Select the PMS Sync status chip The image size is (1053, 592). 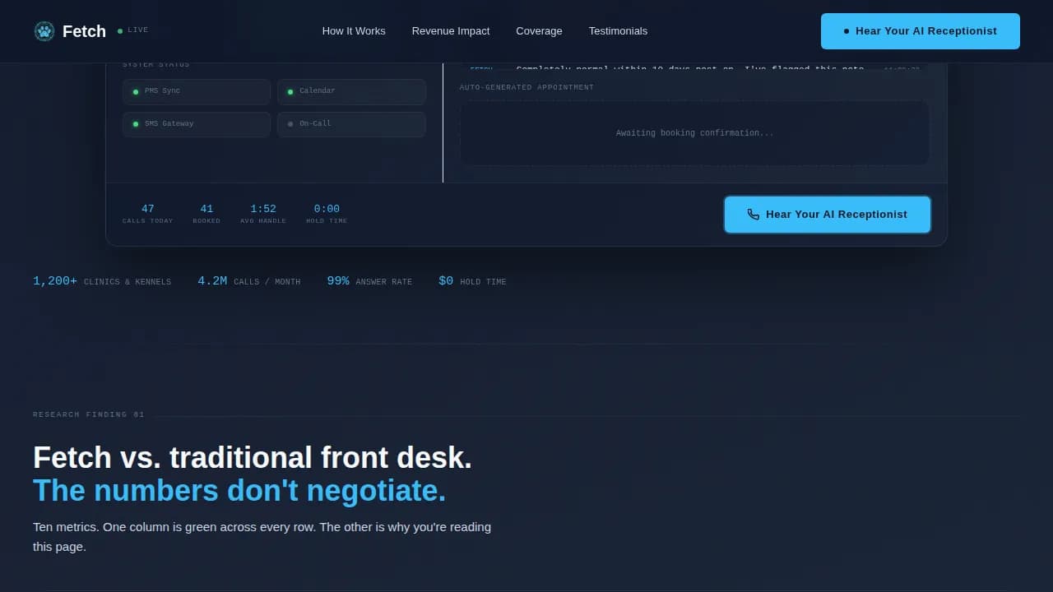pyautogui.click(x=197, y=91)
